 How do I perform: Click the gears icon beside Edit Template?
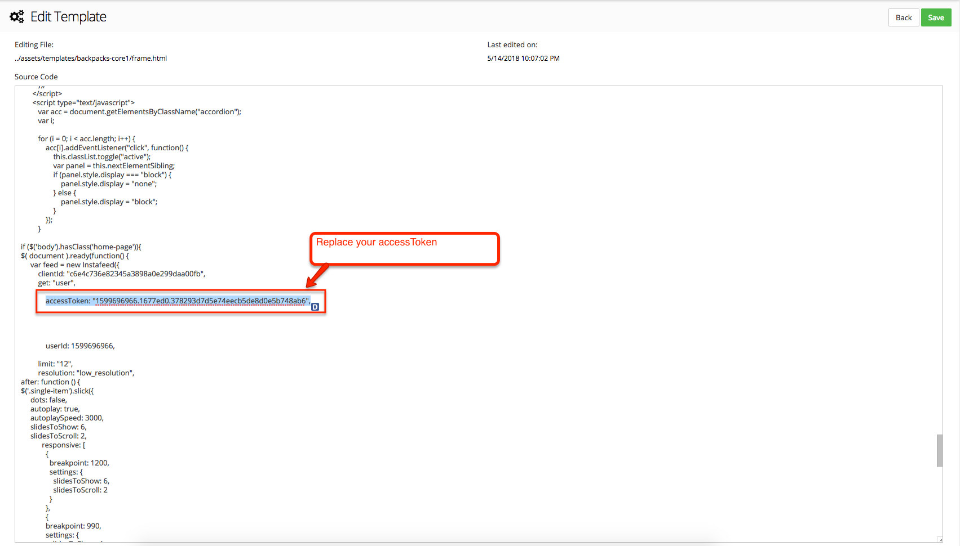[x=17, y=17]
